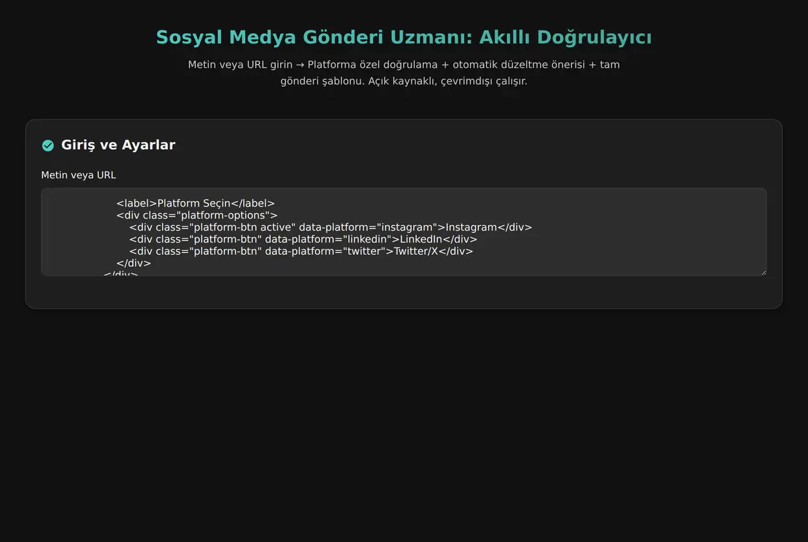808x542 pixels.
Task: Click inside the Metin veya URL textarea
Action: tap(404, 232)
